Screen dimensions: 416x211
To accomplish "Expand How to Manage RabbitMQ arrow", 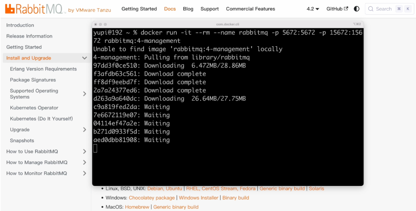I will [85, 162].
